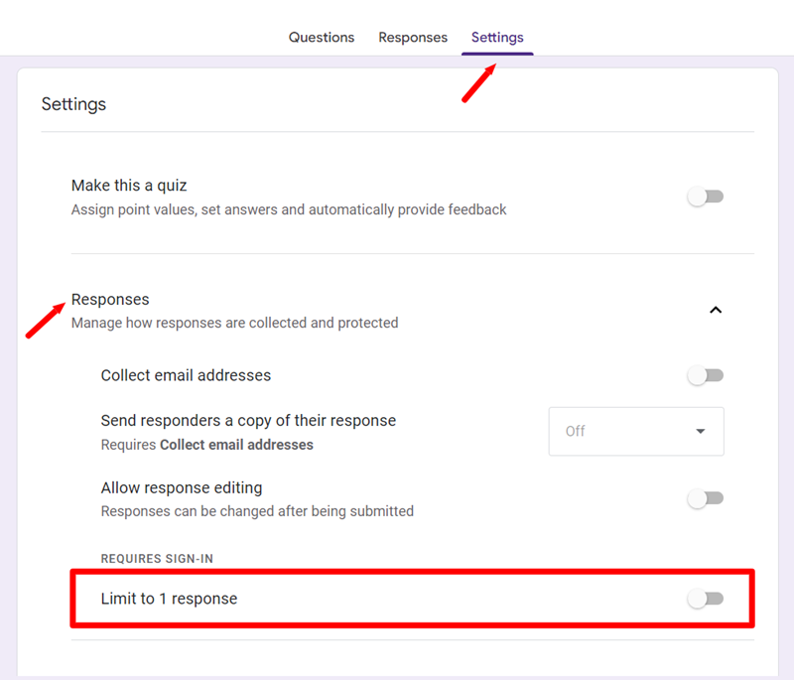The height and width of the screenshot is (680, 794).
Task: Open the 'Off' dropdown for response copies
Action: [x=635, y=431]
